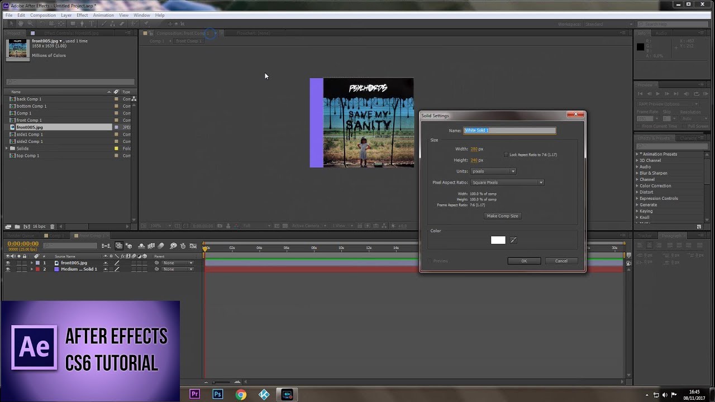Toggle lock box for front005.jpg layer

click(25, 263)
